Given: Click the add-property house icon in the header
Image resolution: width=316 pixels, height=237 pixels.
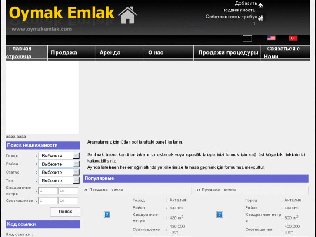Looking at the screenshot, I should click(x=260, y=5).
